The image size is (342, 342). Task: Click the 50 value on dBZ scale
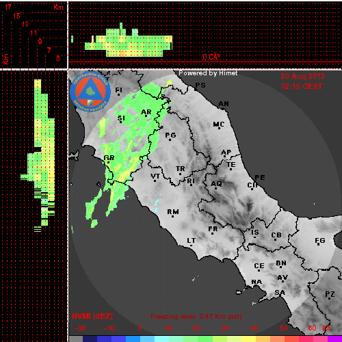pyautogui.click(x=284, y=328)
